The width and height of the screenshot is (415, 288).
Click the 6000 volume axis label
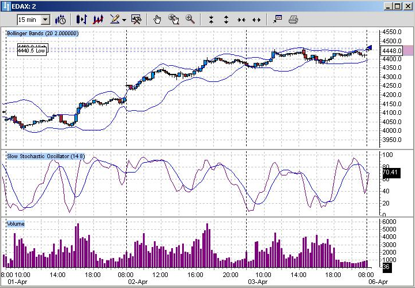(389, 222)
